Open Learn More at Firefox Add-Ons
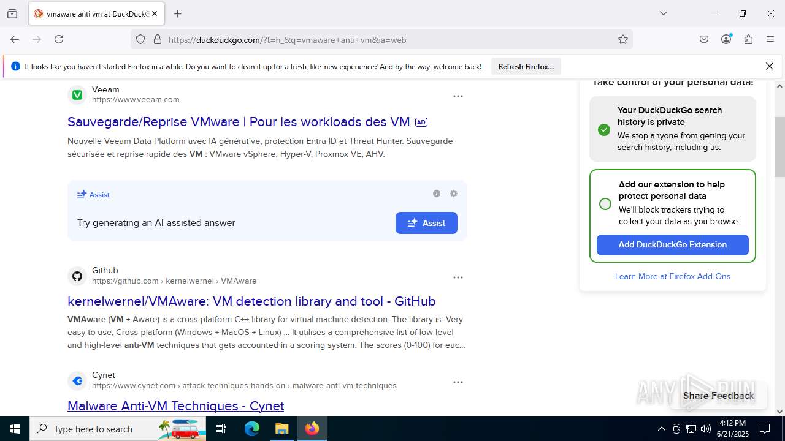The height and width of the screenshot is (441, 785). click(673, 276)
